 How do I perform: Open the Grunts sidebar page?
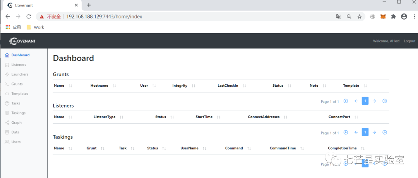tap(14, 84)
